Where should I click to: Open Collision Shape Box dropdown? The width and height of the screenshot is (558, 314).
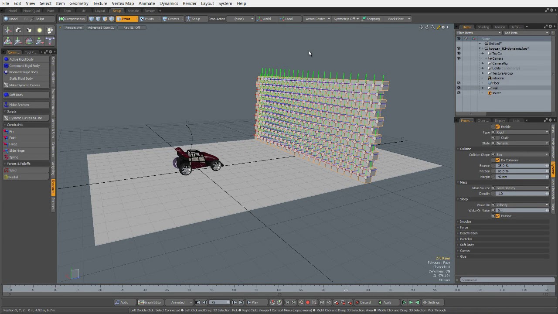[x=521, y=154]
